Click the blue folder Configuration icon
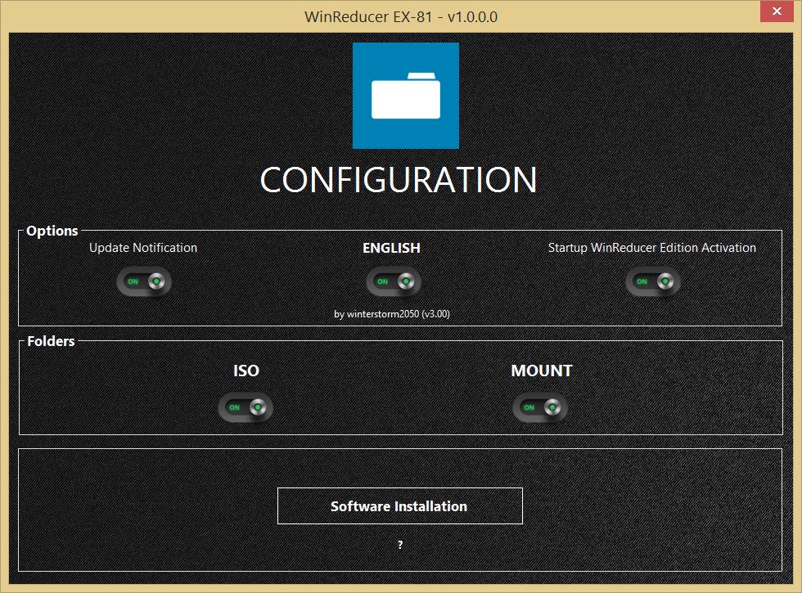The width and height of the screenshot is (802, 593). [x=406, y=96]
